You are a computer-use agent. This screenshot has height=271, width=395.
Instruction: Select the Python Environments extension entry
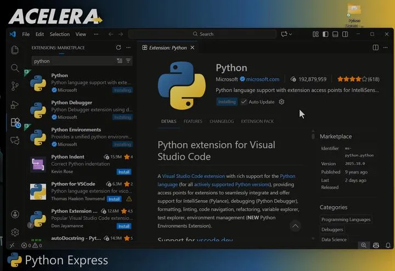(x=81, y=137)
